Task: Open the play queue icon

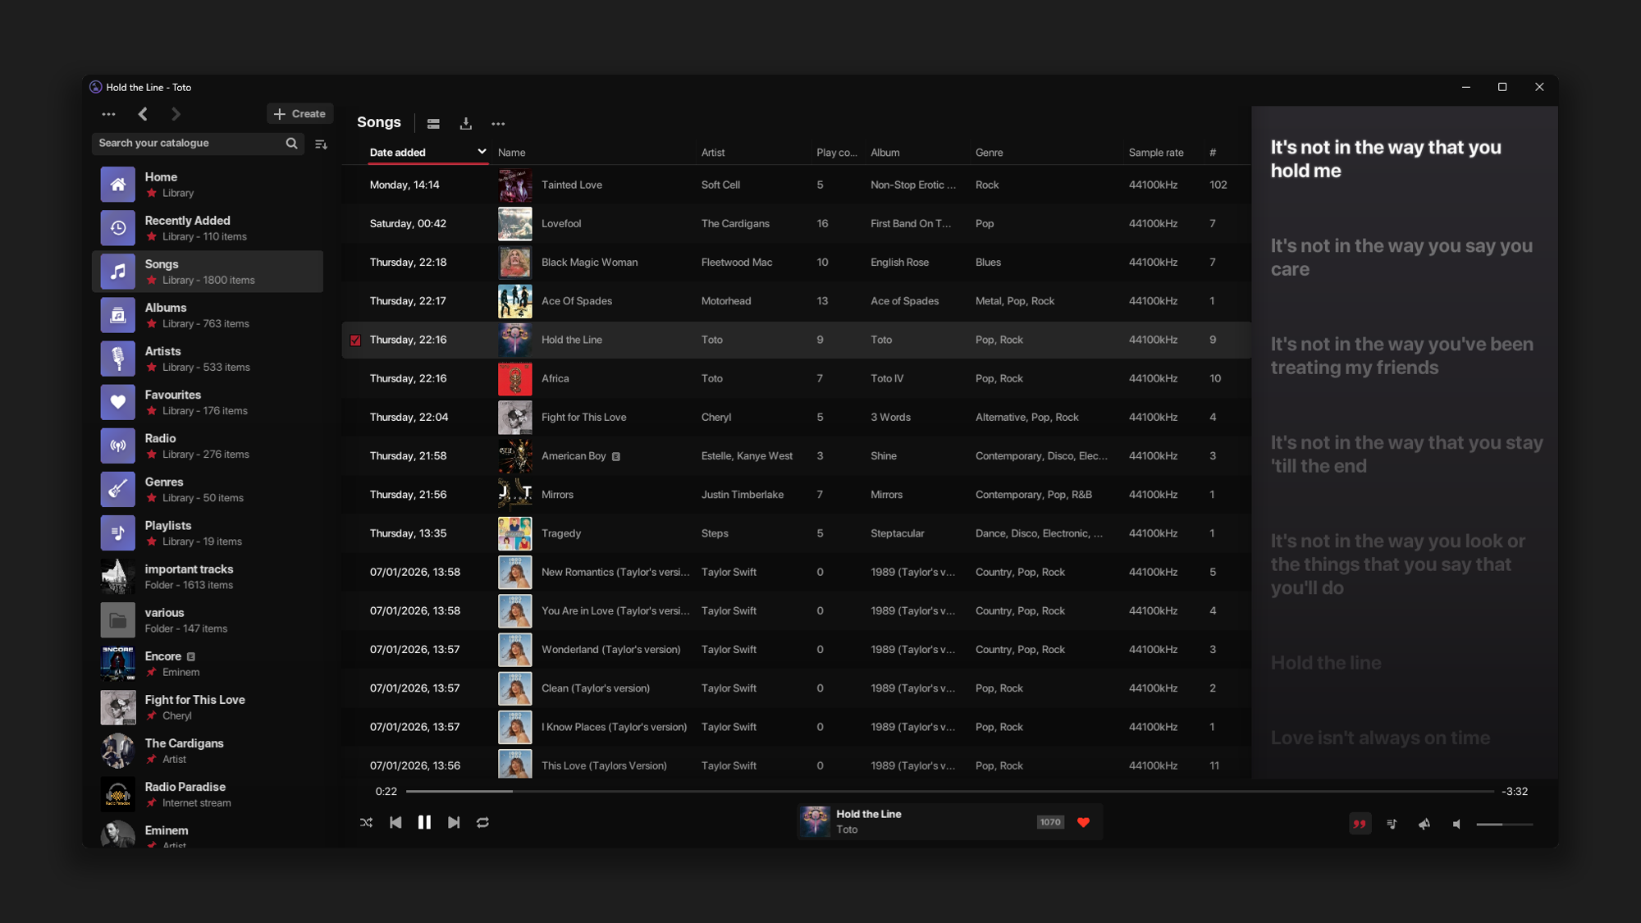Action: [1392, 824]
